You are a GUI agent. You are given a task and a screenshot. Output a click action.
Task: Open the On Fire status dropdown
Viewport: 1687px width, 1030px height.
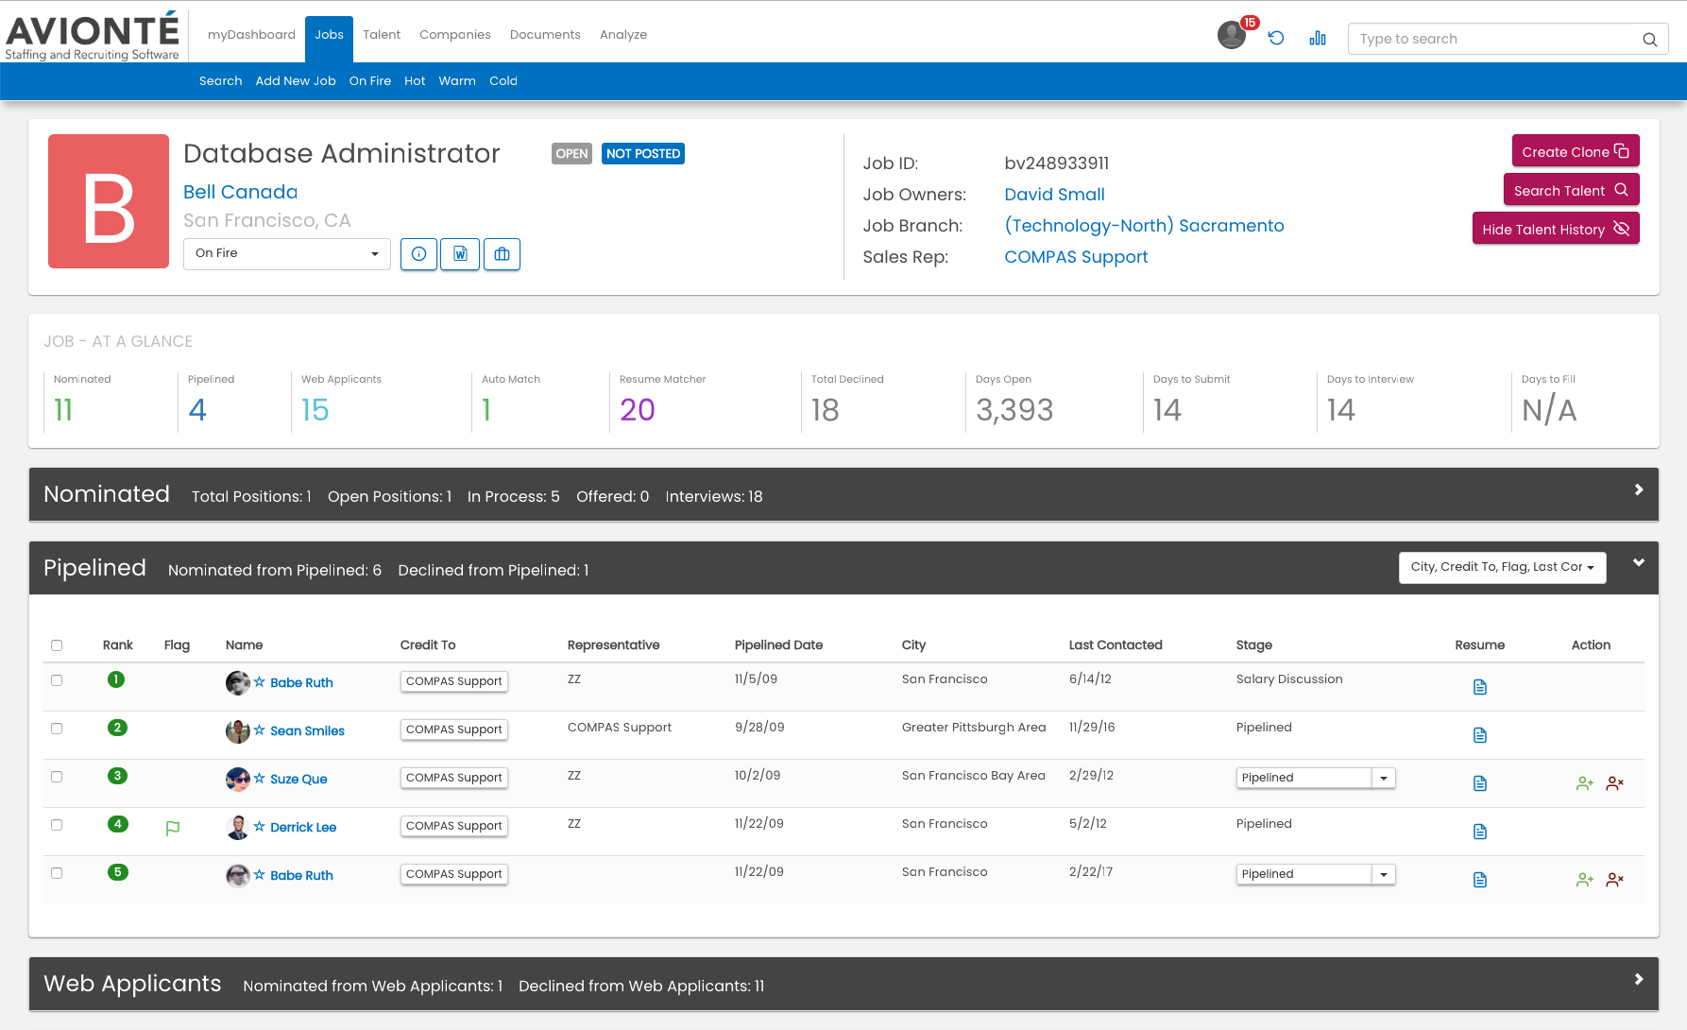point(286,253)
